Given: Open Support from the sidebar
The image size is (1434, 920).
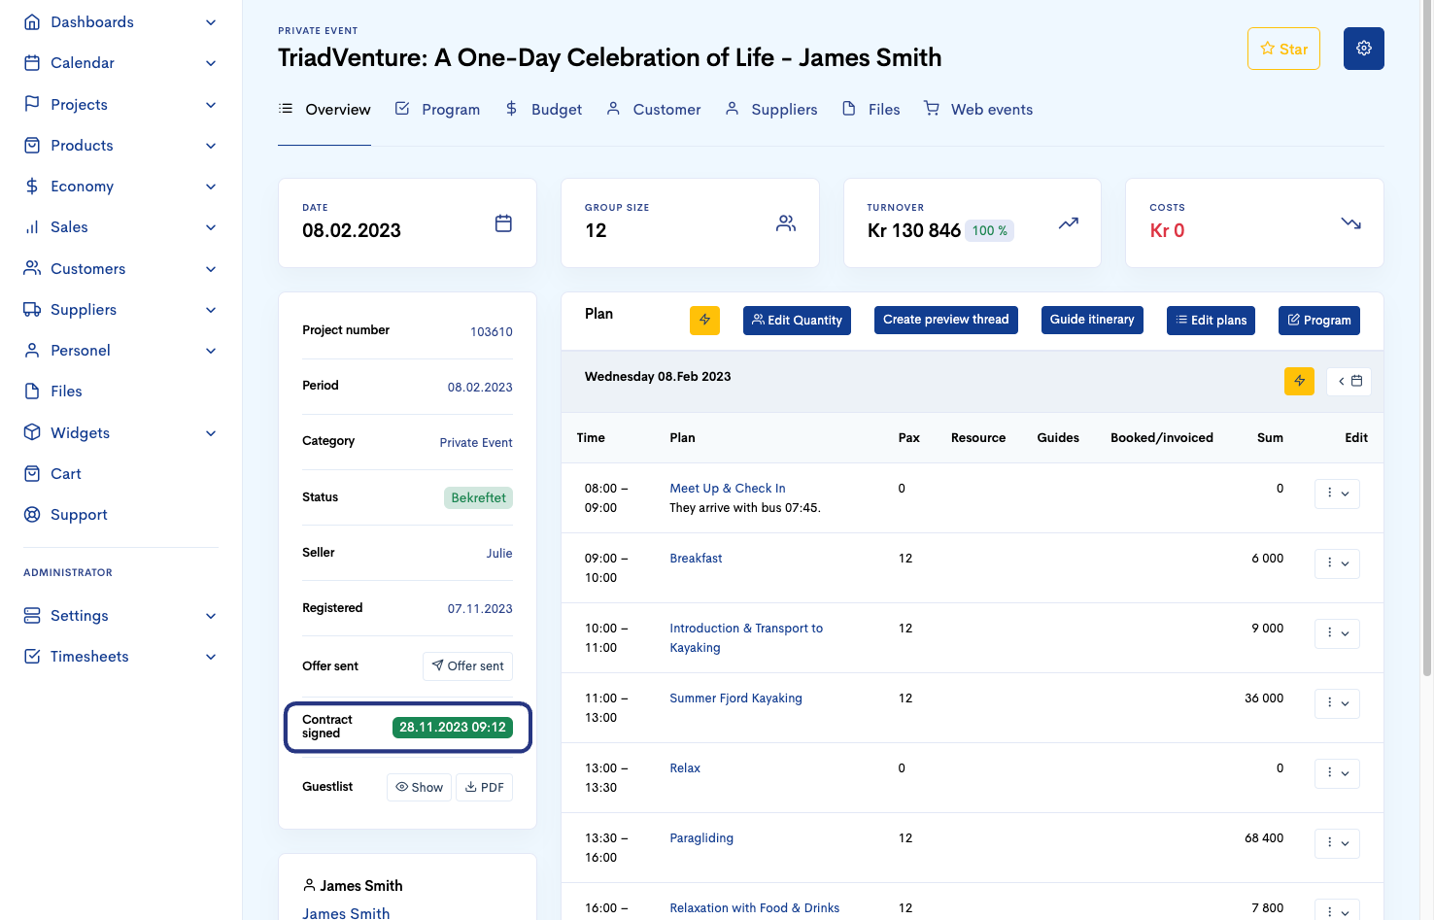Looking at the screenshot, I should [x=79, y=515].
